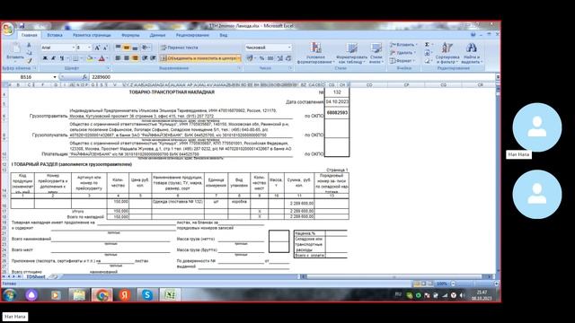575x323 pixels.
Task: Open the round Office button menu
Action: click(7, 29)
